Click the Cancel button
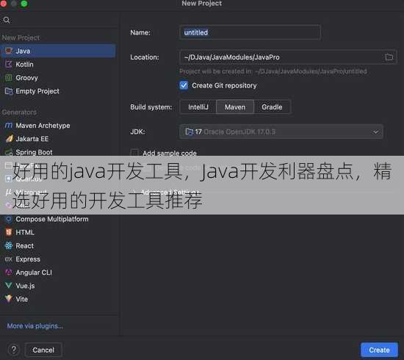The width and height of the screenshot is (404, 360). point(43,350)
